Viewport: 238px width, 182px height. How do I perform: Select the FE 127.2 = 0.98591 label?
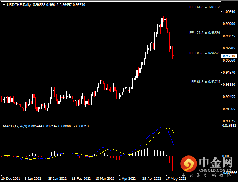(x=205, y=33)
